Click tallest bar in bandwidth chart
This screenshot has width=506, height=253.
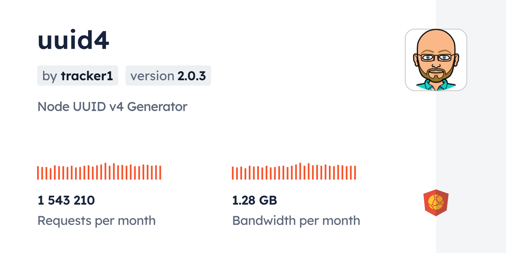pyautogui.click(x=300, y=171)
